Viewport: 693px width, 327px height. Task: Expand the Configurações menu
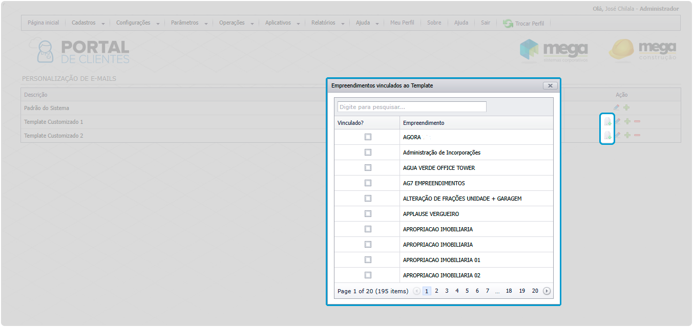(137, 23)
